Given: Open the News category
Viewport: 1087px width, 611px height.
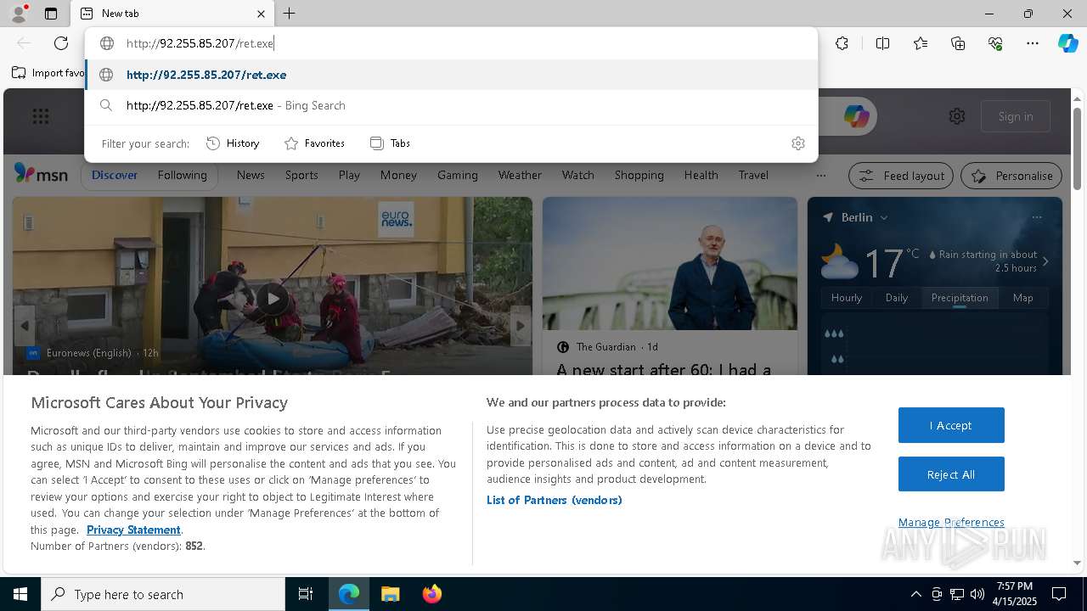Looking at the screenshot, I should pos(251,175).
